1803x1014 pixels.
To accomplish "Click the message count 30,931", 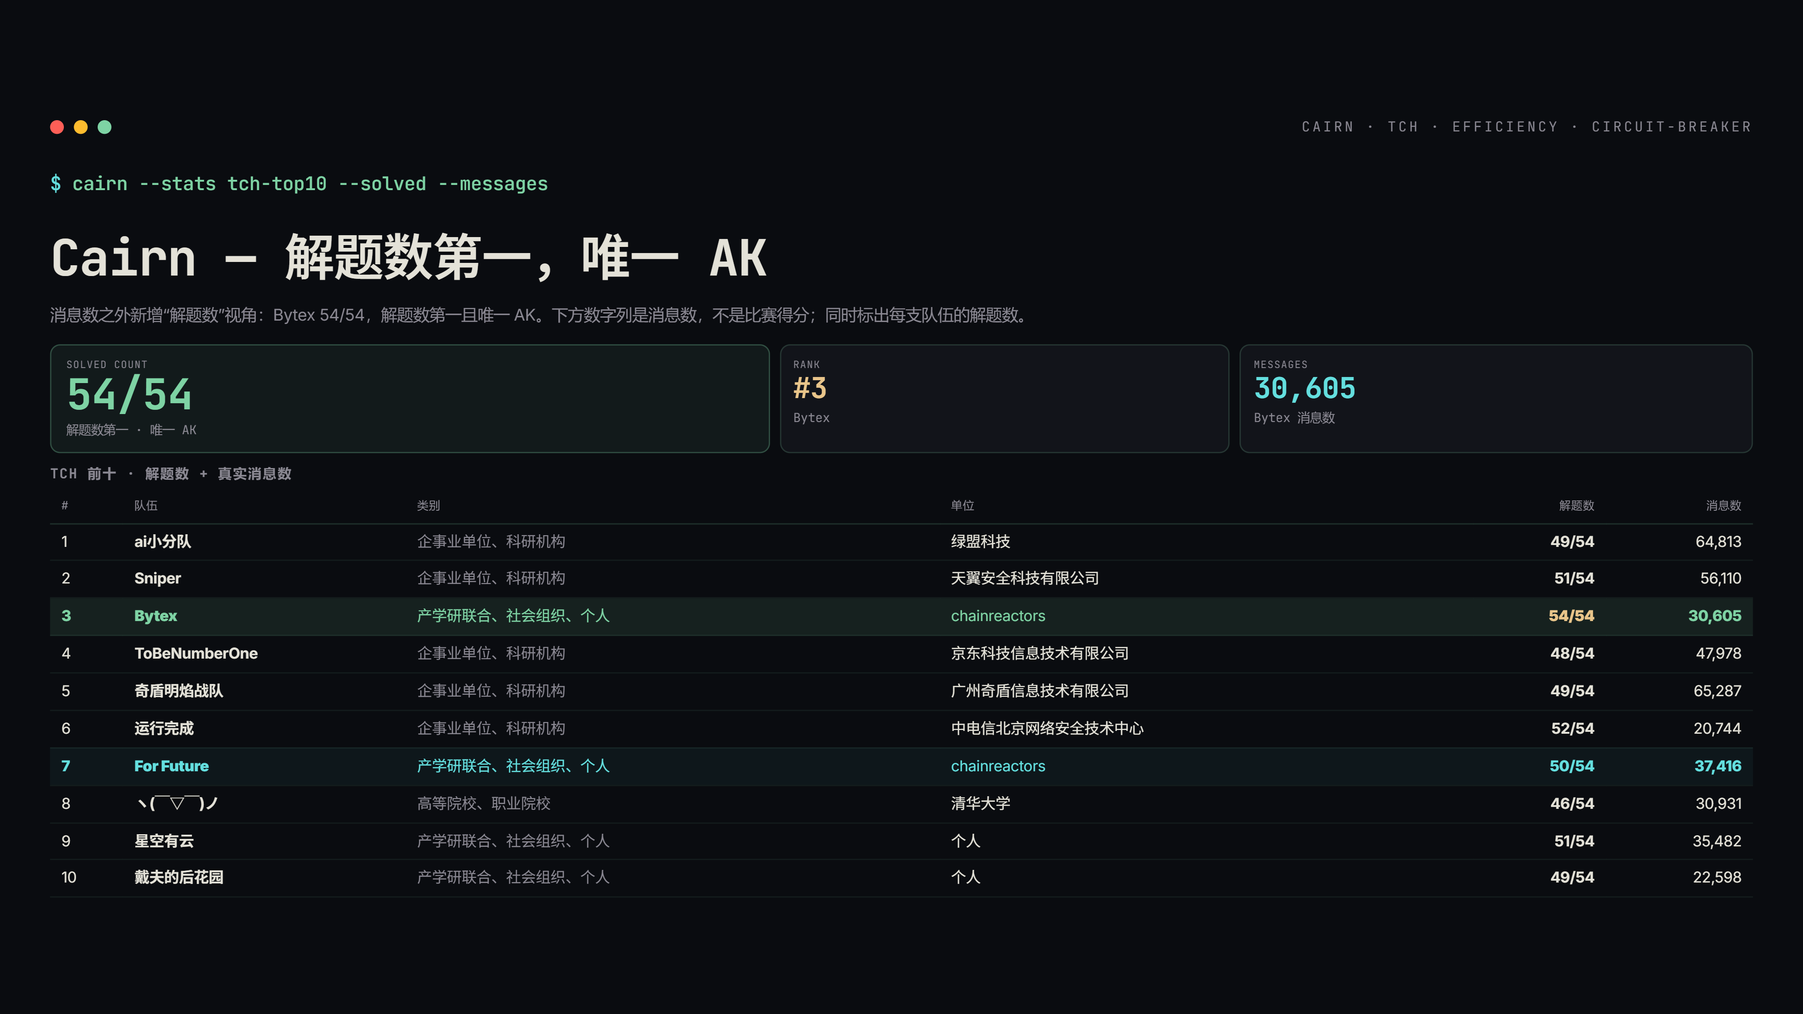I will click(1718, 803).
